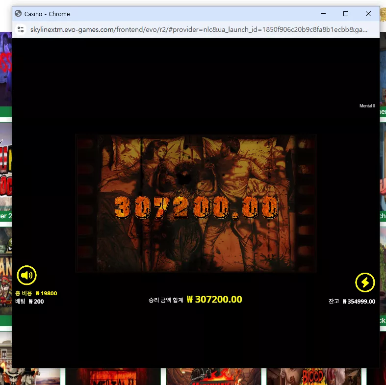Minimize the Casino Chrome window
Viewport: 386px width, 385px height.
point(323,14)
